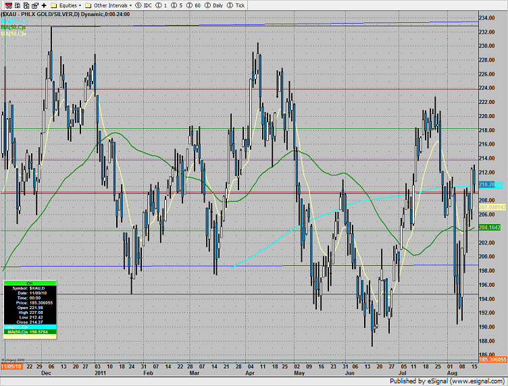Click the Close 214.37 row in data window
508x386 pixels.
pyautogui.click(x=30, y=323)
